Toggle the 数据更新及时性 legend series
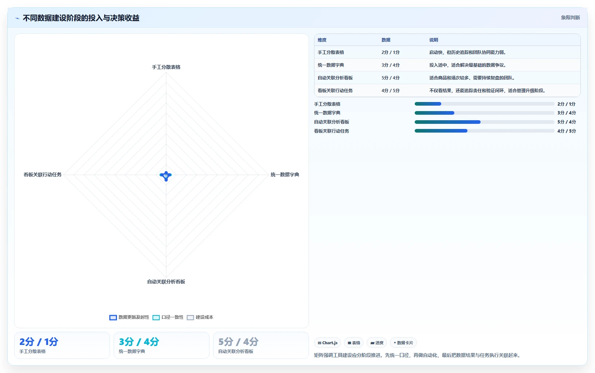The width and height of the screenshot is (595, 373). tap(129, 317)
